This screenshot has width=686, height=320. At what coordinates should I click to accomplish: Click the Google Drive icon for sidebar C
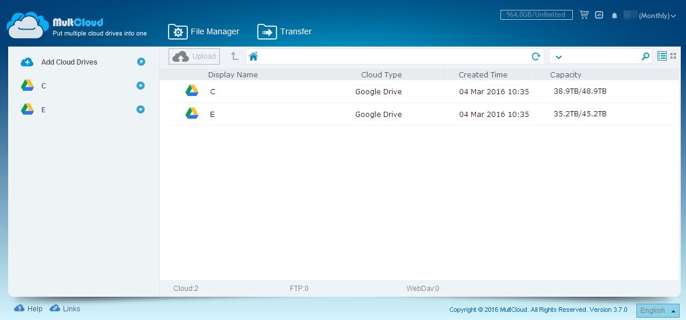tap(27, 85)
